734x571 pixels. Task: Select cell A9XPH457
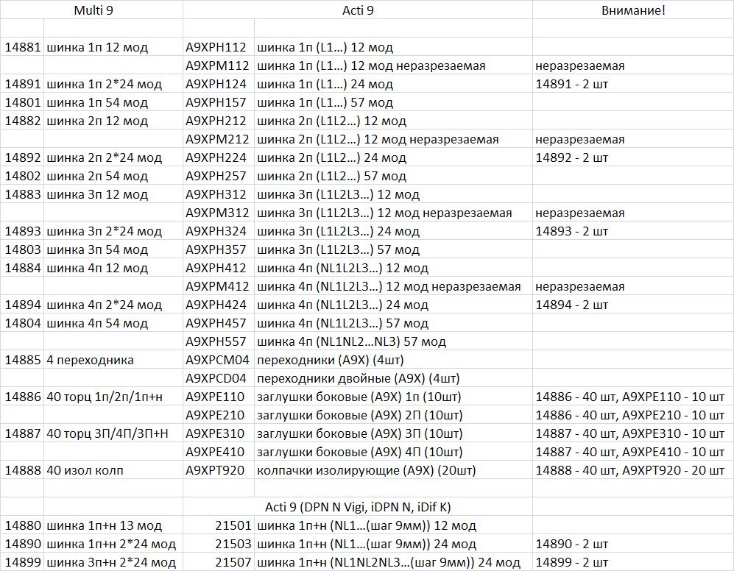[x=219, y=323]
